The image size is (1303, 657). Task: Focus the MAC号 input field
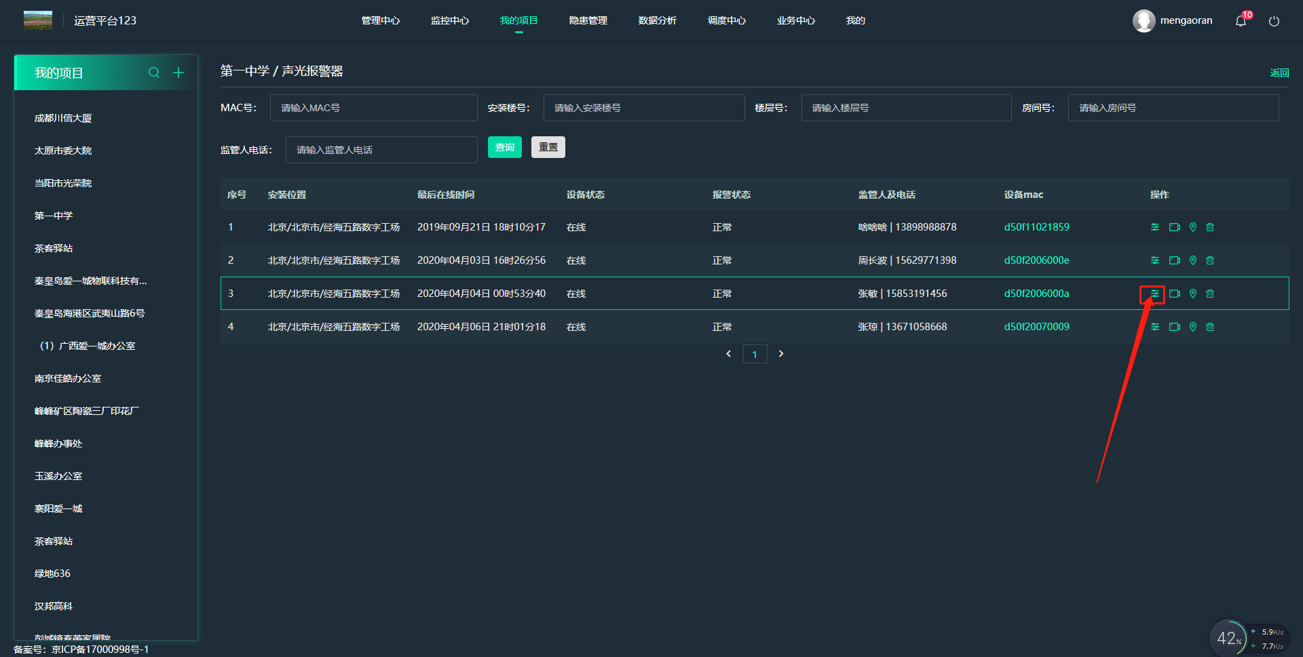[x=374, y=108]
